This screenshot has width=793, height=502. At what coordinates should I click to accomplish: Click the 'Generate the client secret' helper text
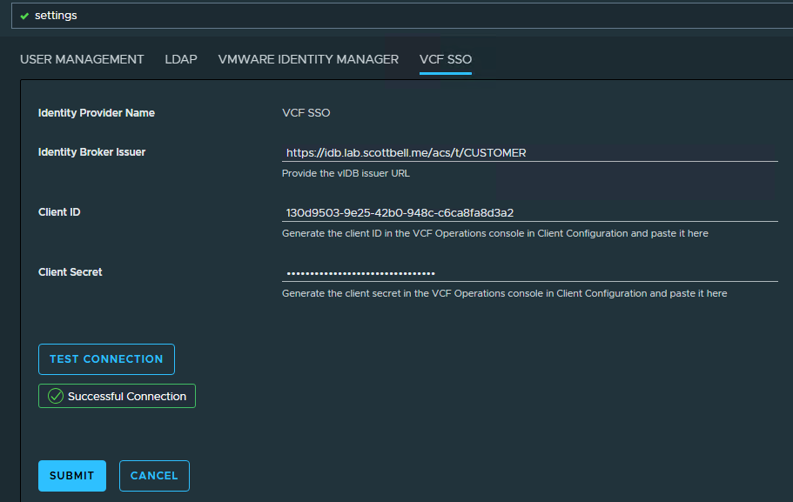pos(504,294)
